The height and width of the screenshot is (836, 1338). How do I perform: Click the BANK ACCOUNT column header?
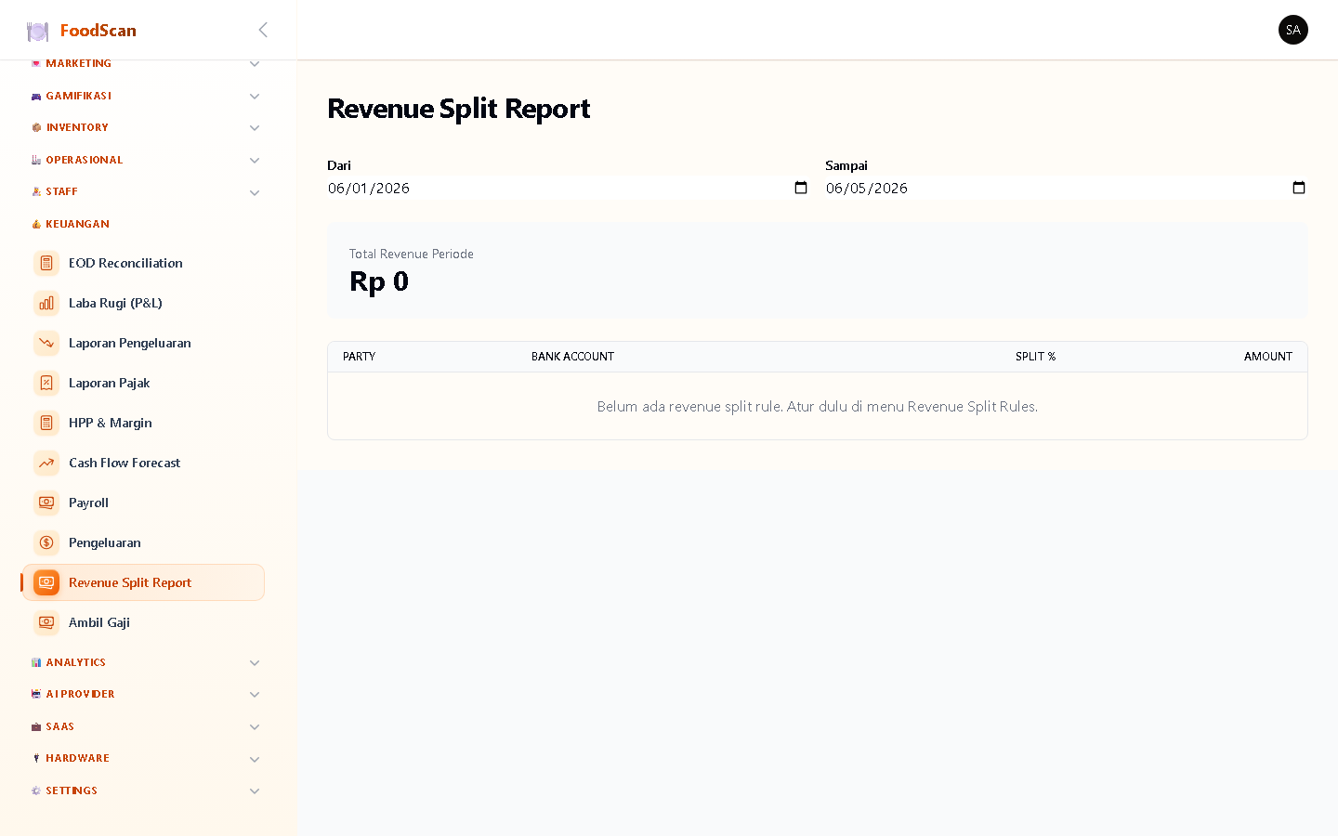[572, 357]
